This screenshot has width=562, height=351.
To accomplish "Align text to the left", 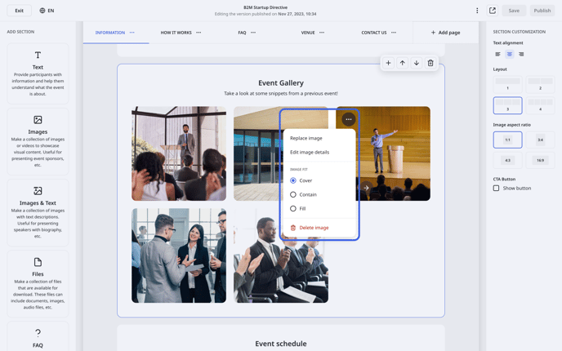I will click(x=497, y=55).
